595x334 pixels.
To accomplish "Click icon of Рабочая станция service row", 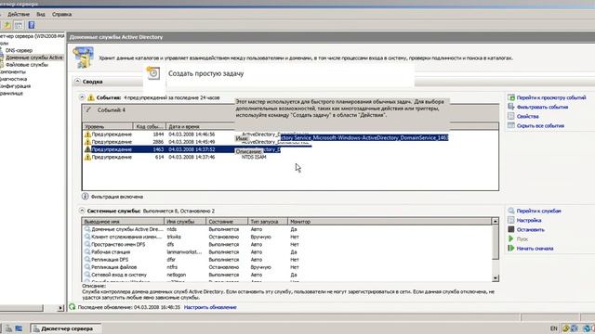I will pyautogui.click(x=87, y=251).
